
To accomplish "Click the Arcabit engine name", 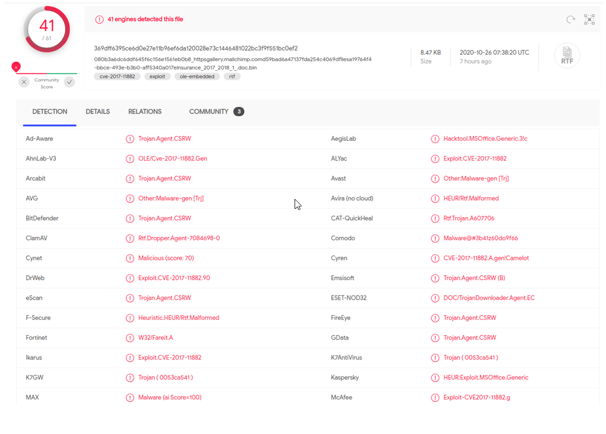I will click(36, 179).
